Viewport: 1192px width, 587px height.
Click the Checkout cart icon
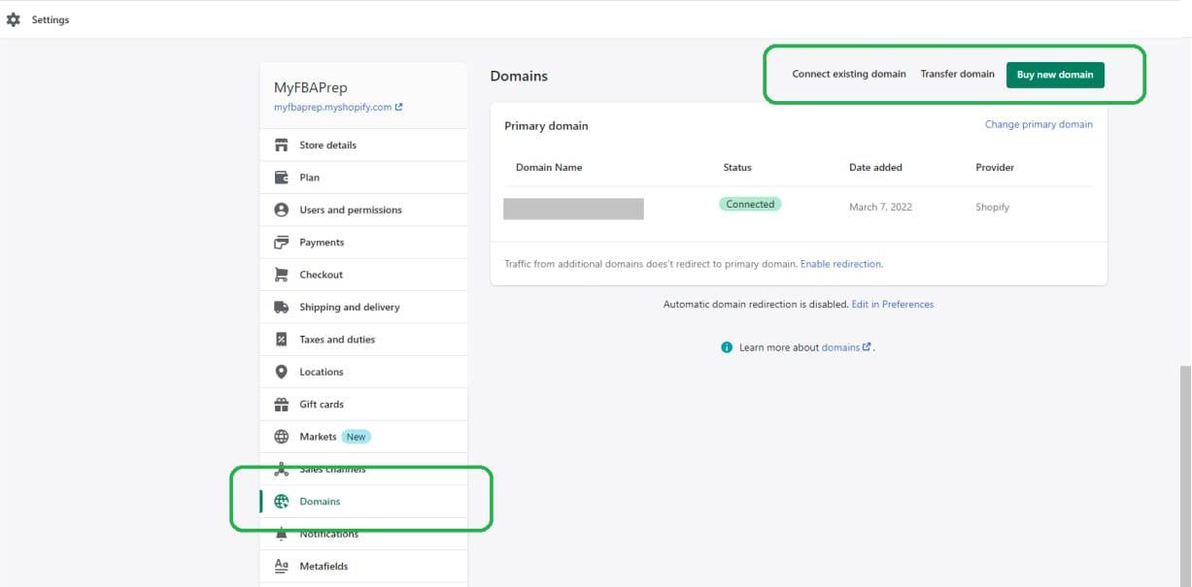[282, 275]
